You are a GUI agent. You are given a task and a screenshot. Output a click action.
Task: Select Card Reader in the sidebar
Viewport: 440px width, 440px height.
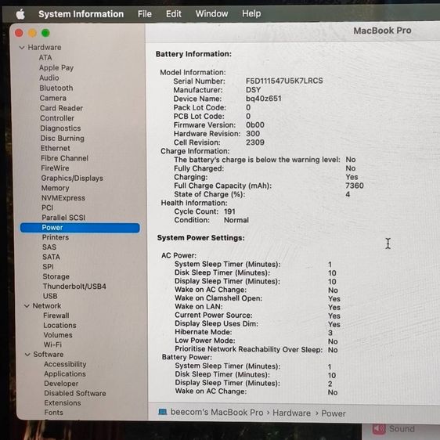(61, 108)
